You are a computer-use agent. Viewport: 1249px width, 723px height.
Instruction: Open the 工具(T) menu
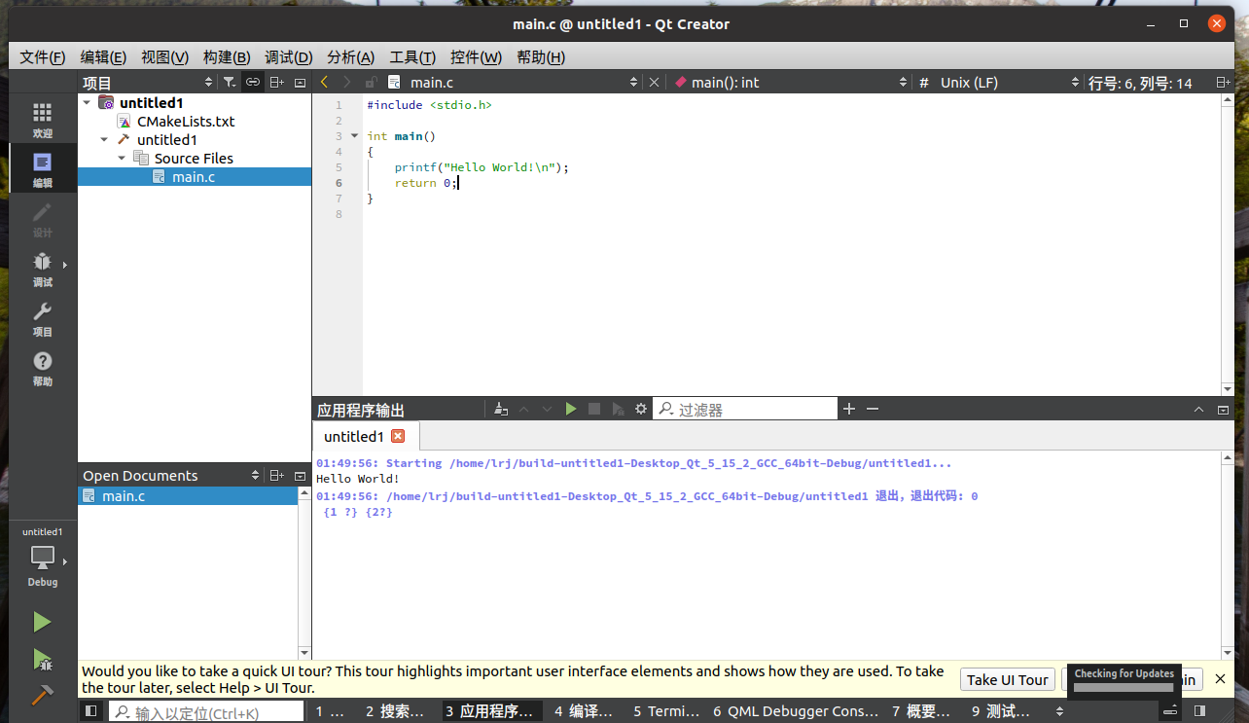(x=412, y=57)
